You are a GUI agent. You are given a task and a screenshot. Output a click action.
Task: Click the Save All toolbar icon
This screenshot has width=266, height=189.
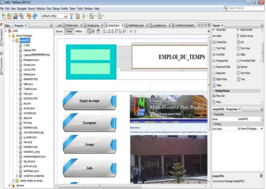click(x=21, y=16)
